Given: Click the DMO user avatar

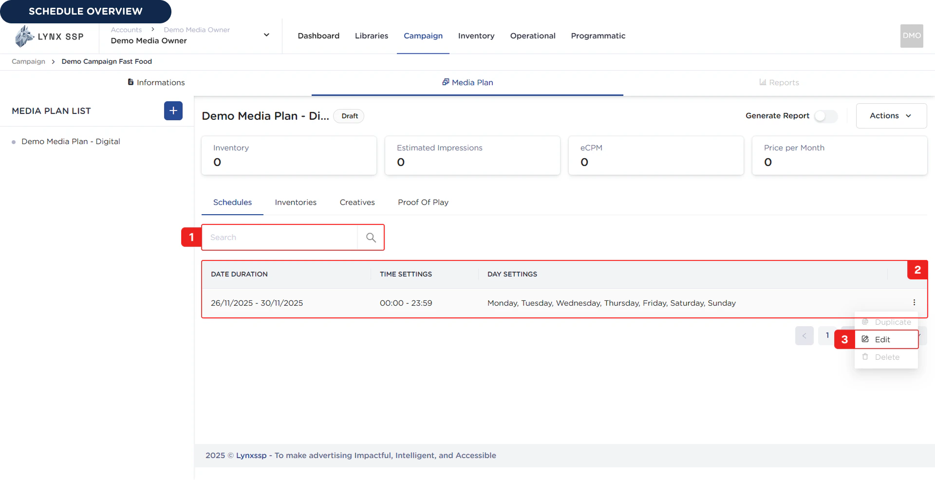Looking at the screenshot, I should pyautogui.click(x=912, y=36).
